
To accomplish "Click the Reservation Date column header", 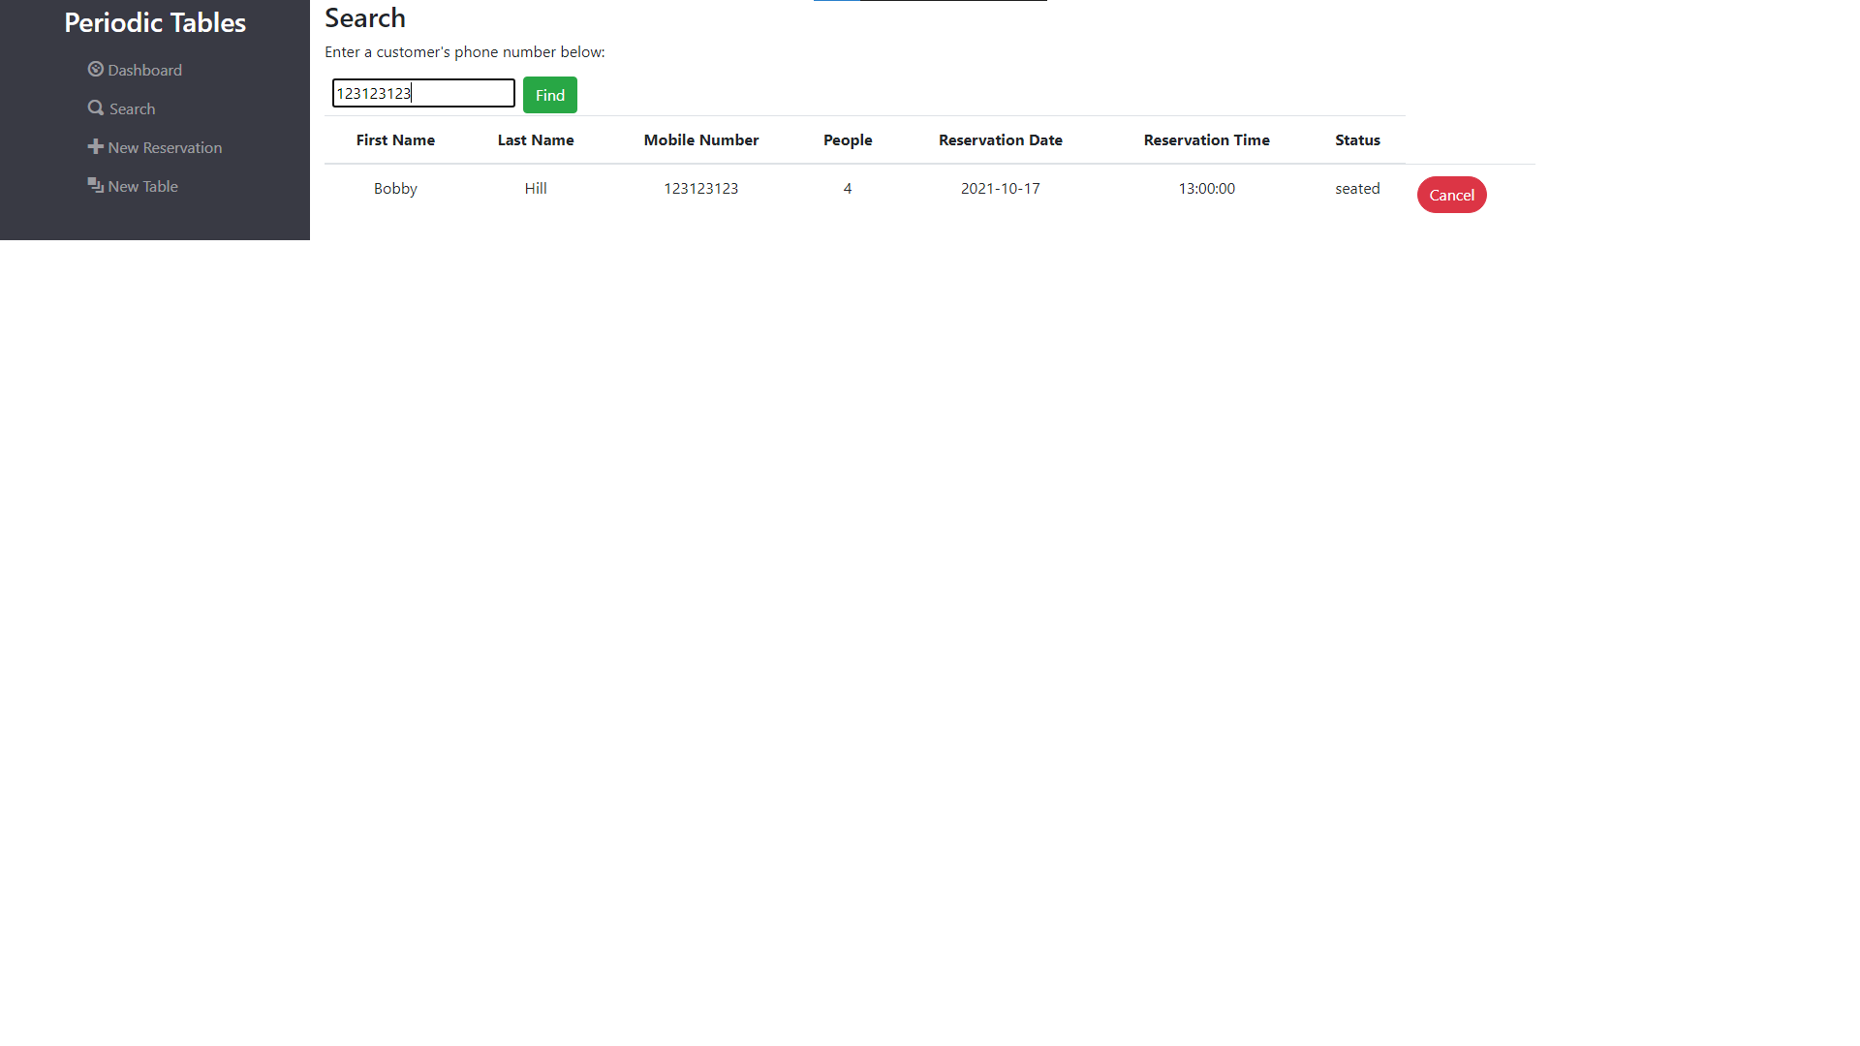I will point(1000,139).
